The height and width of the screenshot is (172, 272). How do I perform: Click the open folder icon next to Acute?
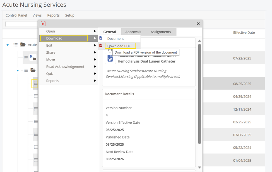(23, 45)
